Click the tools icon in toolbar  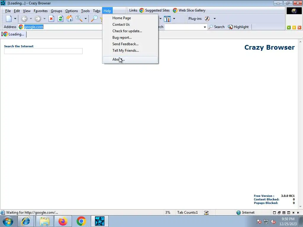pyautogui.click(x=167, y=19)
